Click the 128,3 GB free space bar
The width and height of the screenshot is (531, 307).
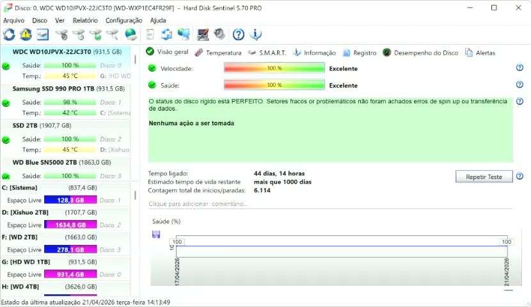coord(70,200)
